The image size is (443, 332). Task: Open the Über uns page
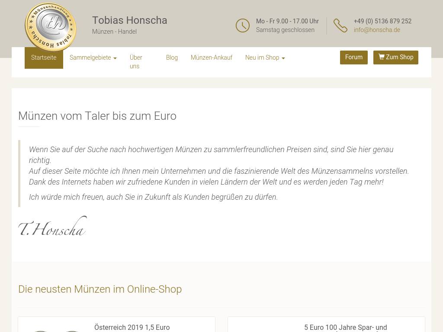[136, 62]
